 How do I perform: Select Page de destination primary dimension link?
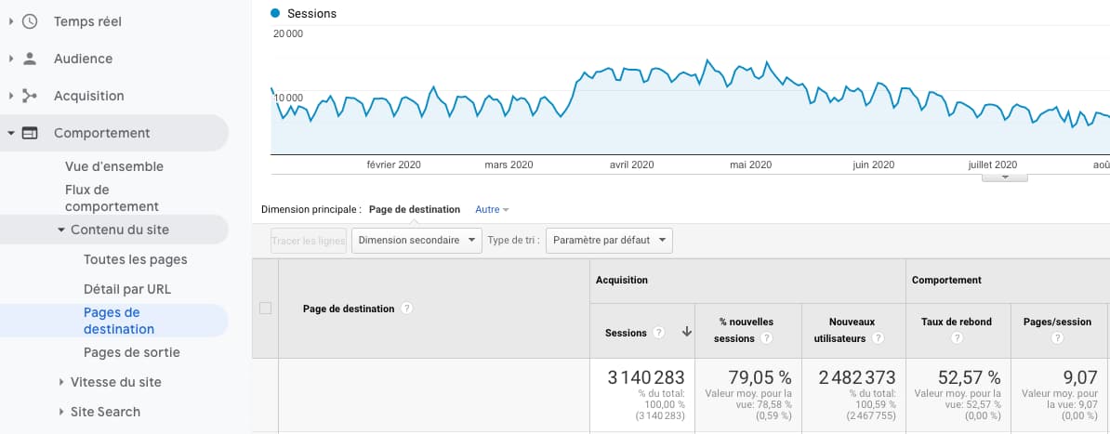pyautogui.click(x=414, y=210)
